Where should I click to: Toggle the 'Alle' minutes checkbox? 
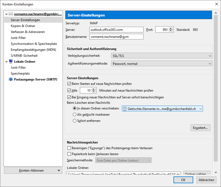click(69, 90)
